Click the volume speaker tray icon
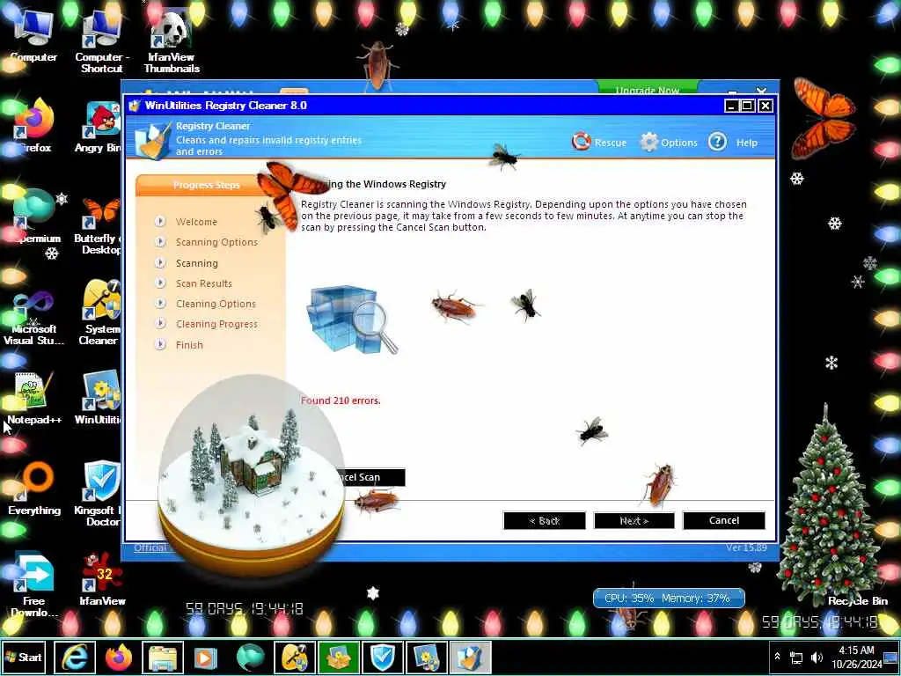Image resolution: width=901 pixels, height=676 pixels. 817,657
